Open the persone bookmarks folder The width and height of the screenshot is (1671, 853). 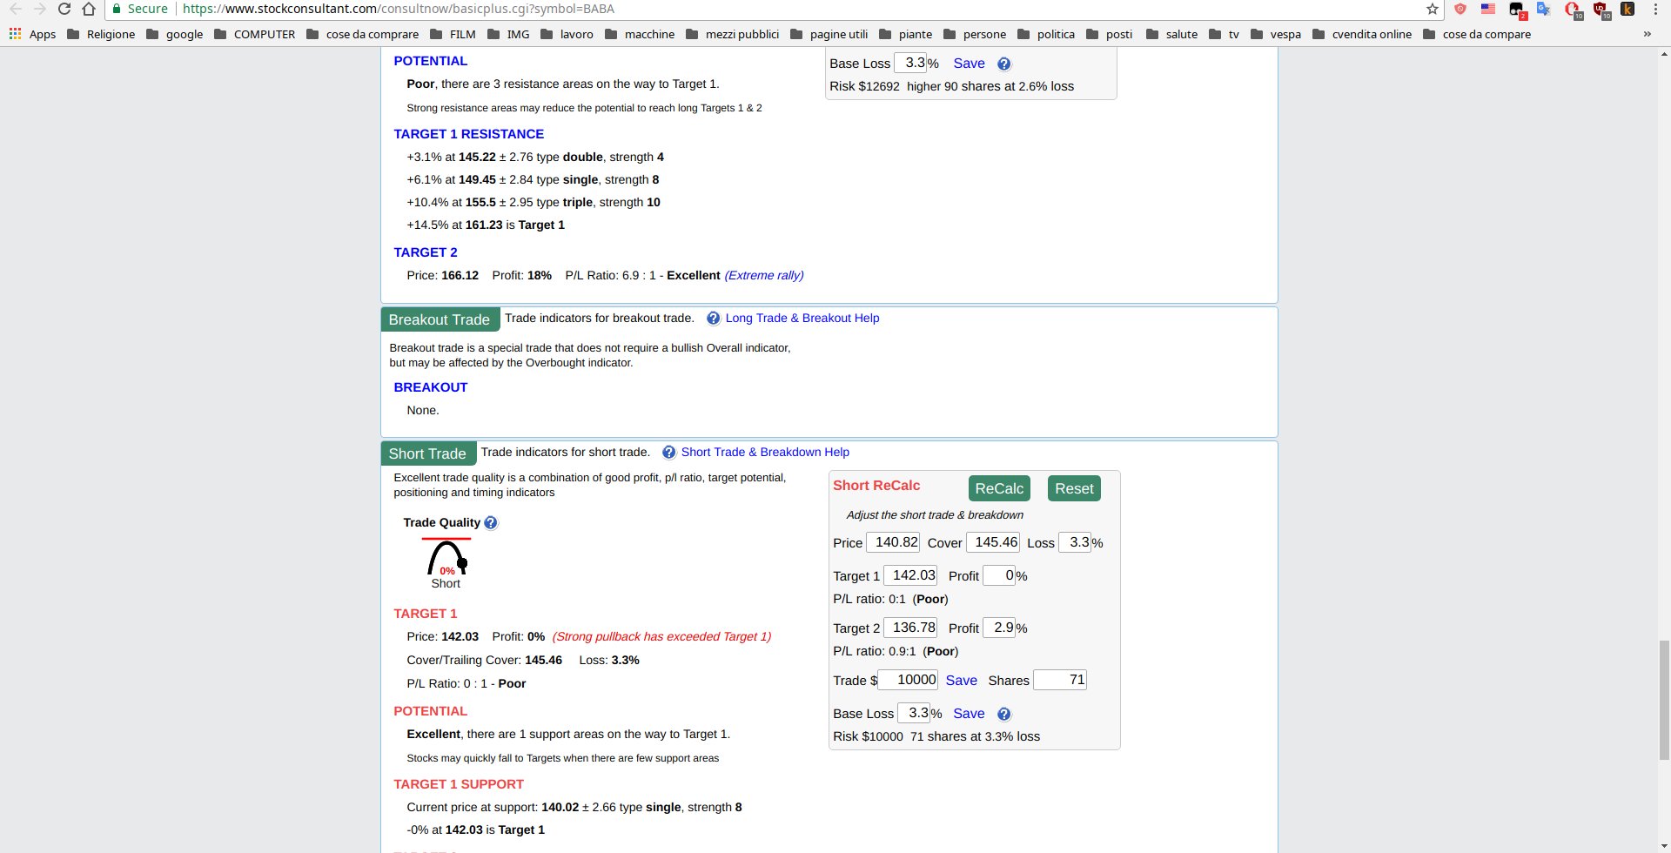point(975,34)
